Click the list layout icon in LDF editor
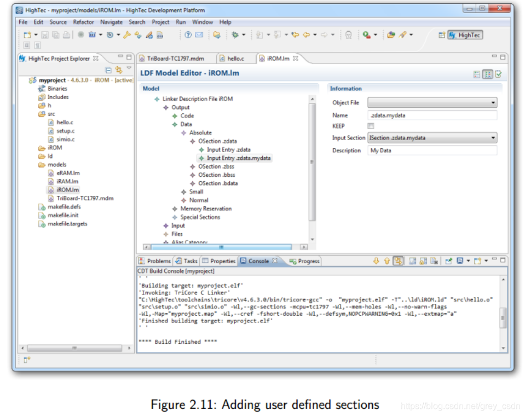 tap(477, 74)
